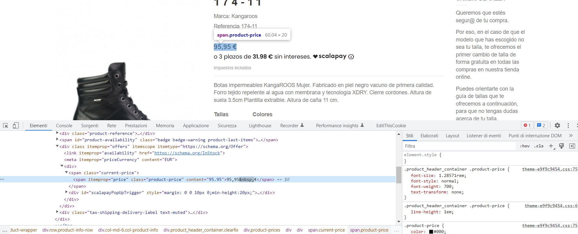Open the schema.org/InStock link
Image resolution: width=578 pixels, height=234 pixels.
187,153
